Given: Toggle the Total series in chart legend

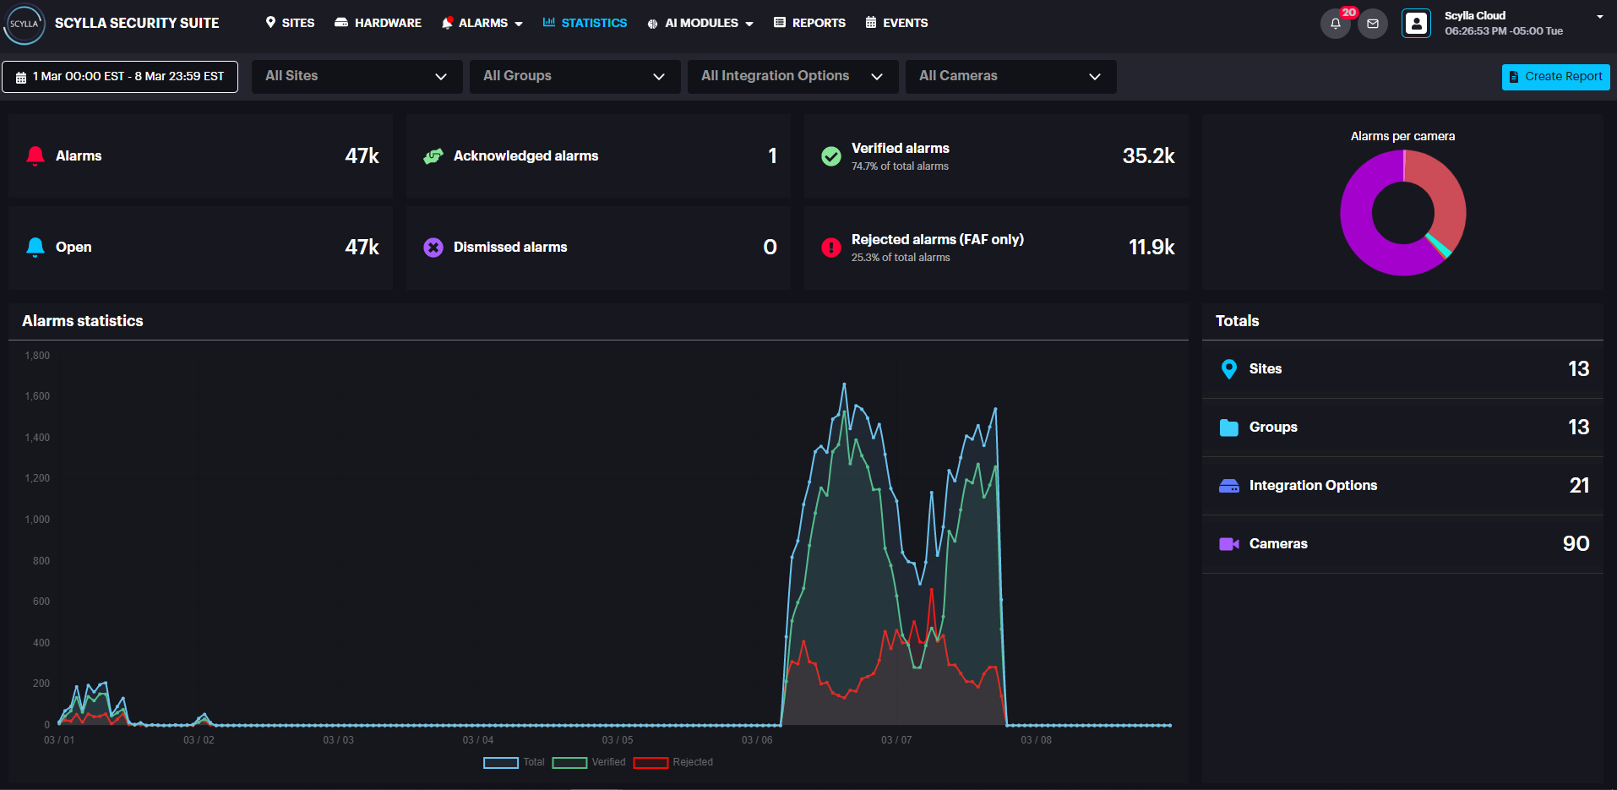Looking at the screenshot, I should [514, 762].
